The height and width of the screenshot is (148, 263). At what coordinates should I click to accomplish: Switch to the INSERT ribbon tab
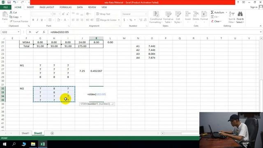[30, 7]
